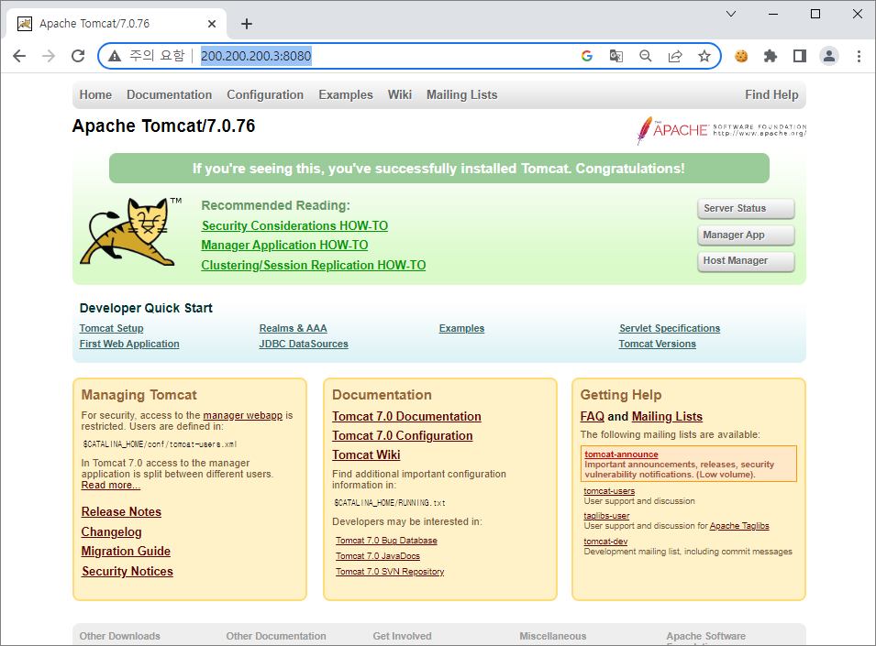Viewport: 876px width, 646px height.
Task: Open the tomcat-users mailing list link
Action: (609, 491)
